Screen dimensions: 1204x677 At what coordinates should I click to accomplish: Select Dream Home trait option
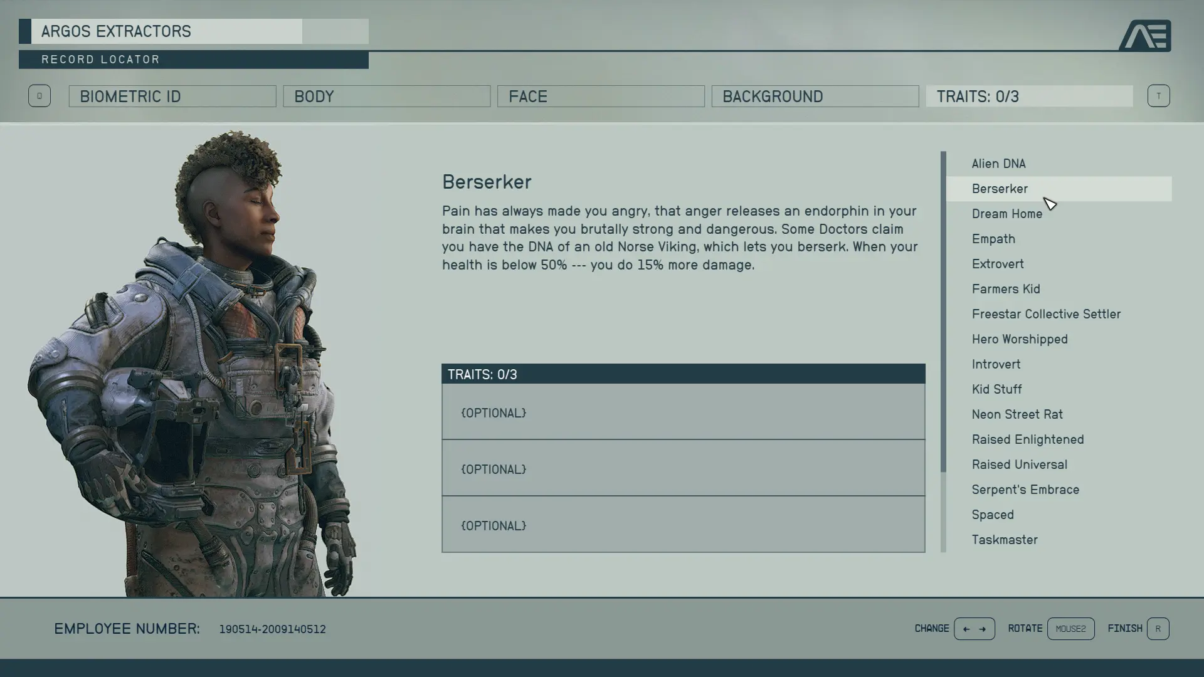click(1007, 213)
